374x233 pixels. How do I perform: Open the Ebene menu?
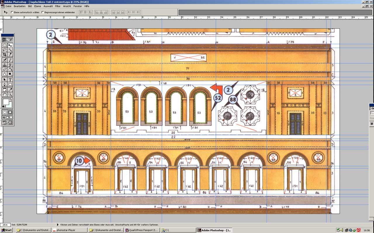click(x=37, y=6)
